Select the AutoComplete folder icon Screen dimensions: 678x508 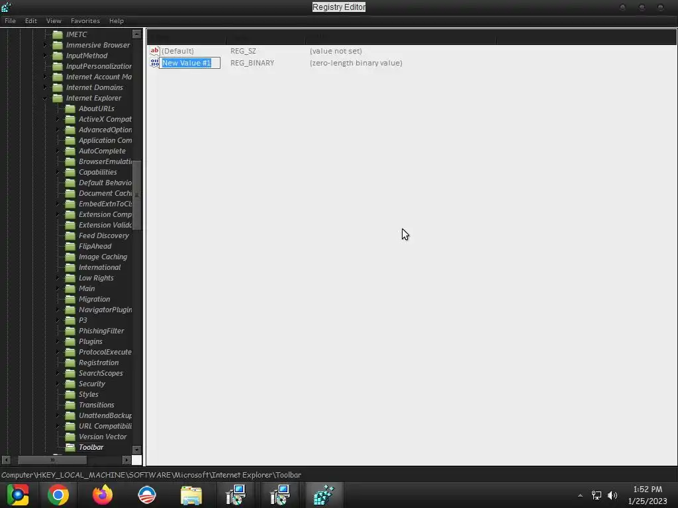70,151
